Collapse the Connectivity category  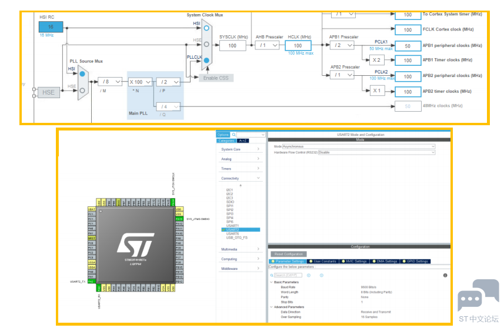pos(240,178)
